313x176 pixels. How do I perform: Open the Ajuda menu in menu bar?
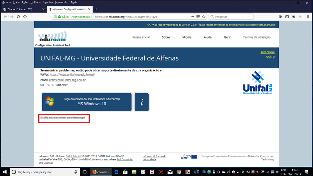click(x=74, y=2)
